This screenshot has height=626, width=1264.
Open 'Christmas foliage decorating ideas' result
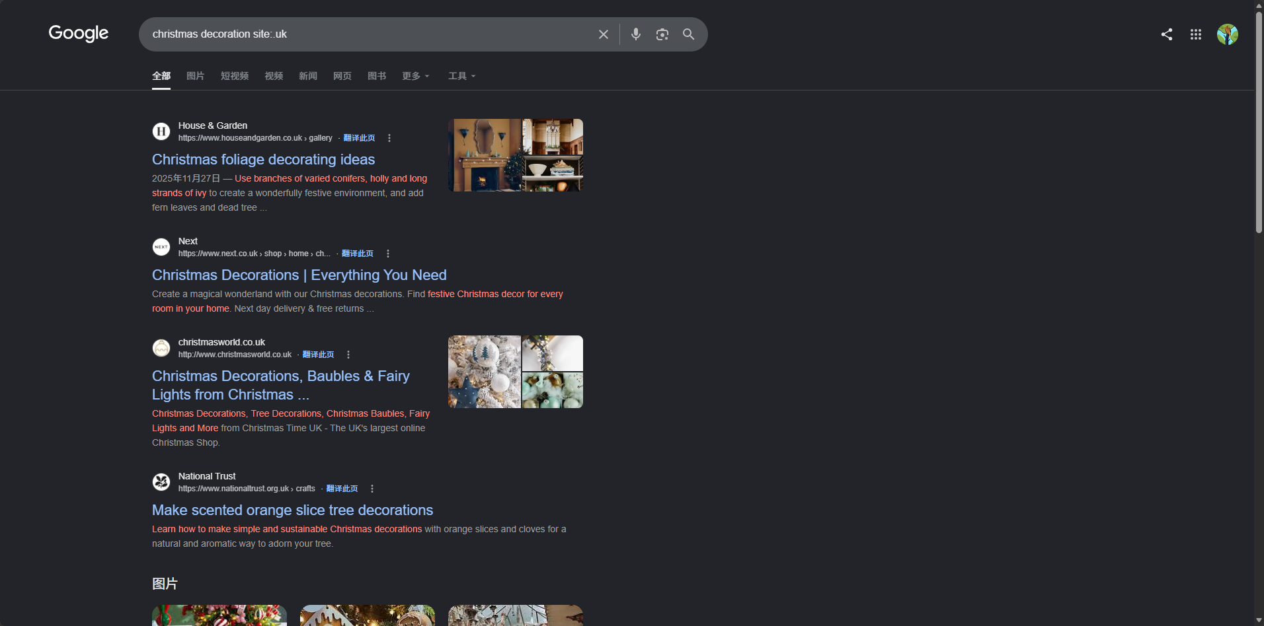263,160
